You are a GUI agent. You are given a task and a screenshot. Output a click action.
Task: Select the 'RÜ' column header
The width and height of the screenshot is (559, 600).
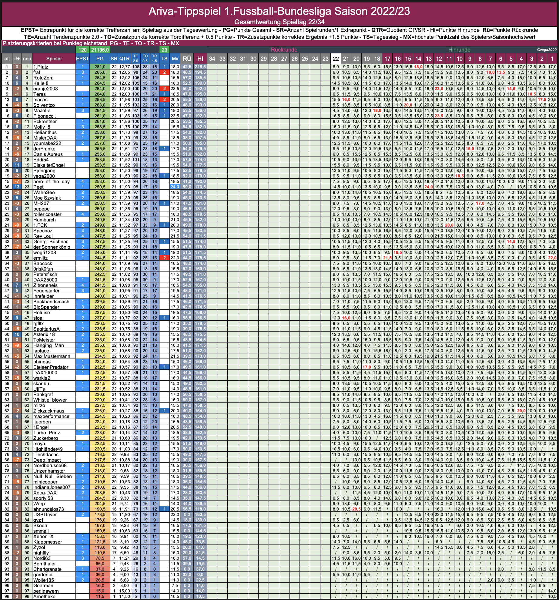click(187, 59)
